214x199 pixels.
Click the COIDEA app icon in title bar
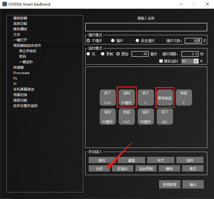click(5, 4)
